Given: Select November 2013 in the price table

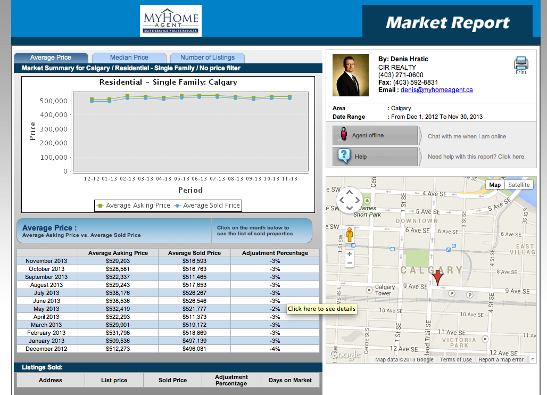Looking at the screenshot, I should (x=47, y=261).
